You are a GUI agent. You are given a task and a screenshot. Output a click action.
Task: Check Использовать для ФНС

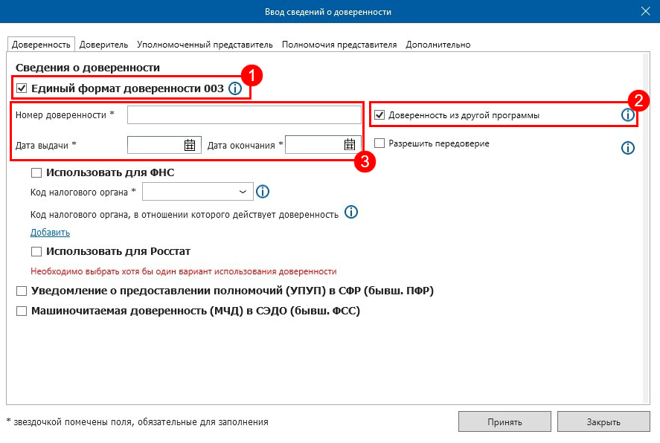tap(36, 172)
